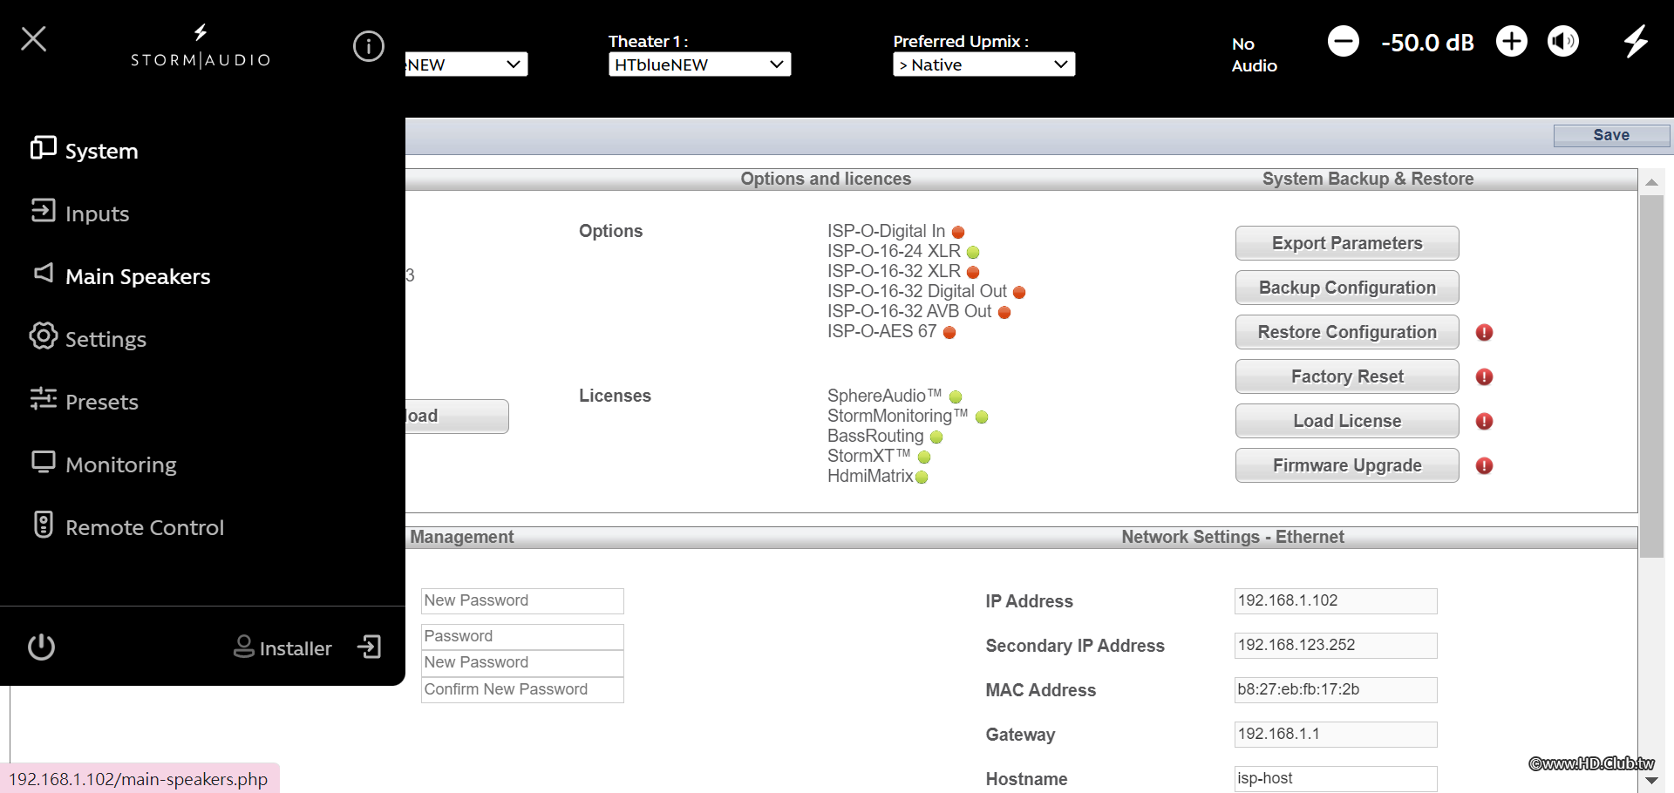This screenshot has width=1674, height=793.
Task: Click the SphereAudio license text
Action: point(884,396)
